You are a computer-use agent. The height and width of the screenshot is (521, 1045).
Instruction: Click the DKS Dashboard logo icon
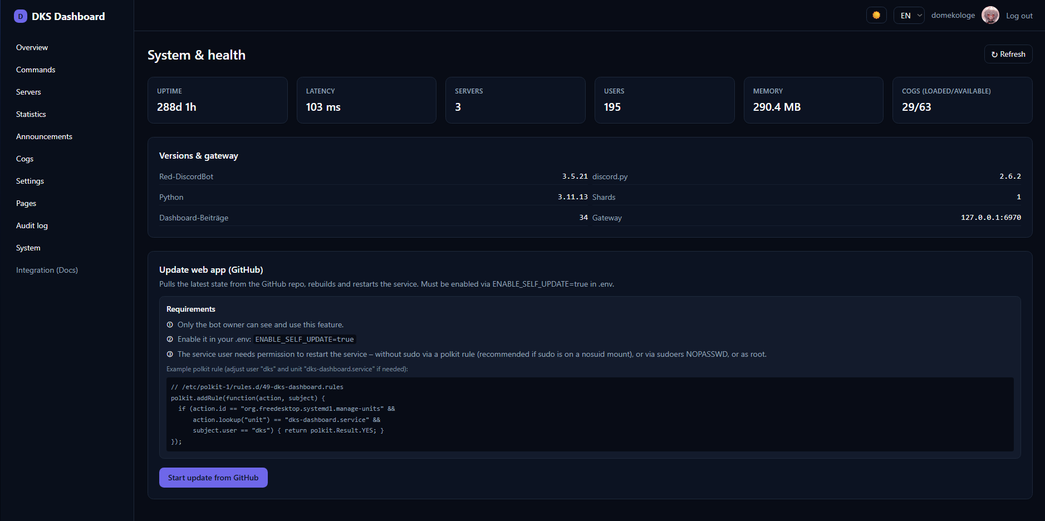21,16
